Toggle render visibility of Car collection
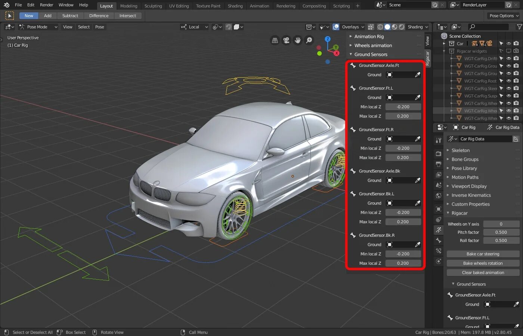This screenshot has width=523, height=336. pos(516,44)
